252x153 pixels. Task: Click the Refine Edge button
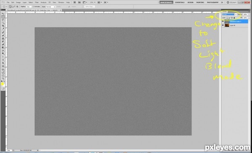[x=90, y=7]
